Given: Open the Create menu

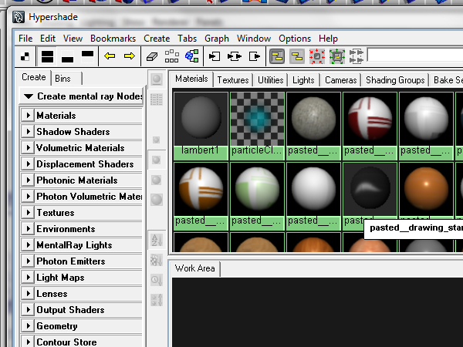Looking at the screenshot, I should click(157, 39).
